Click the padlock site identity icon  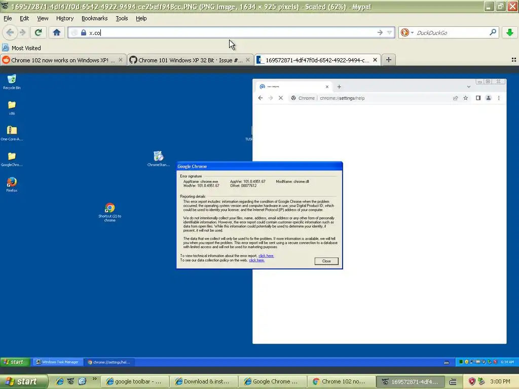84,32
